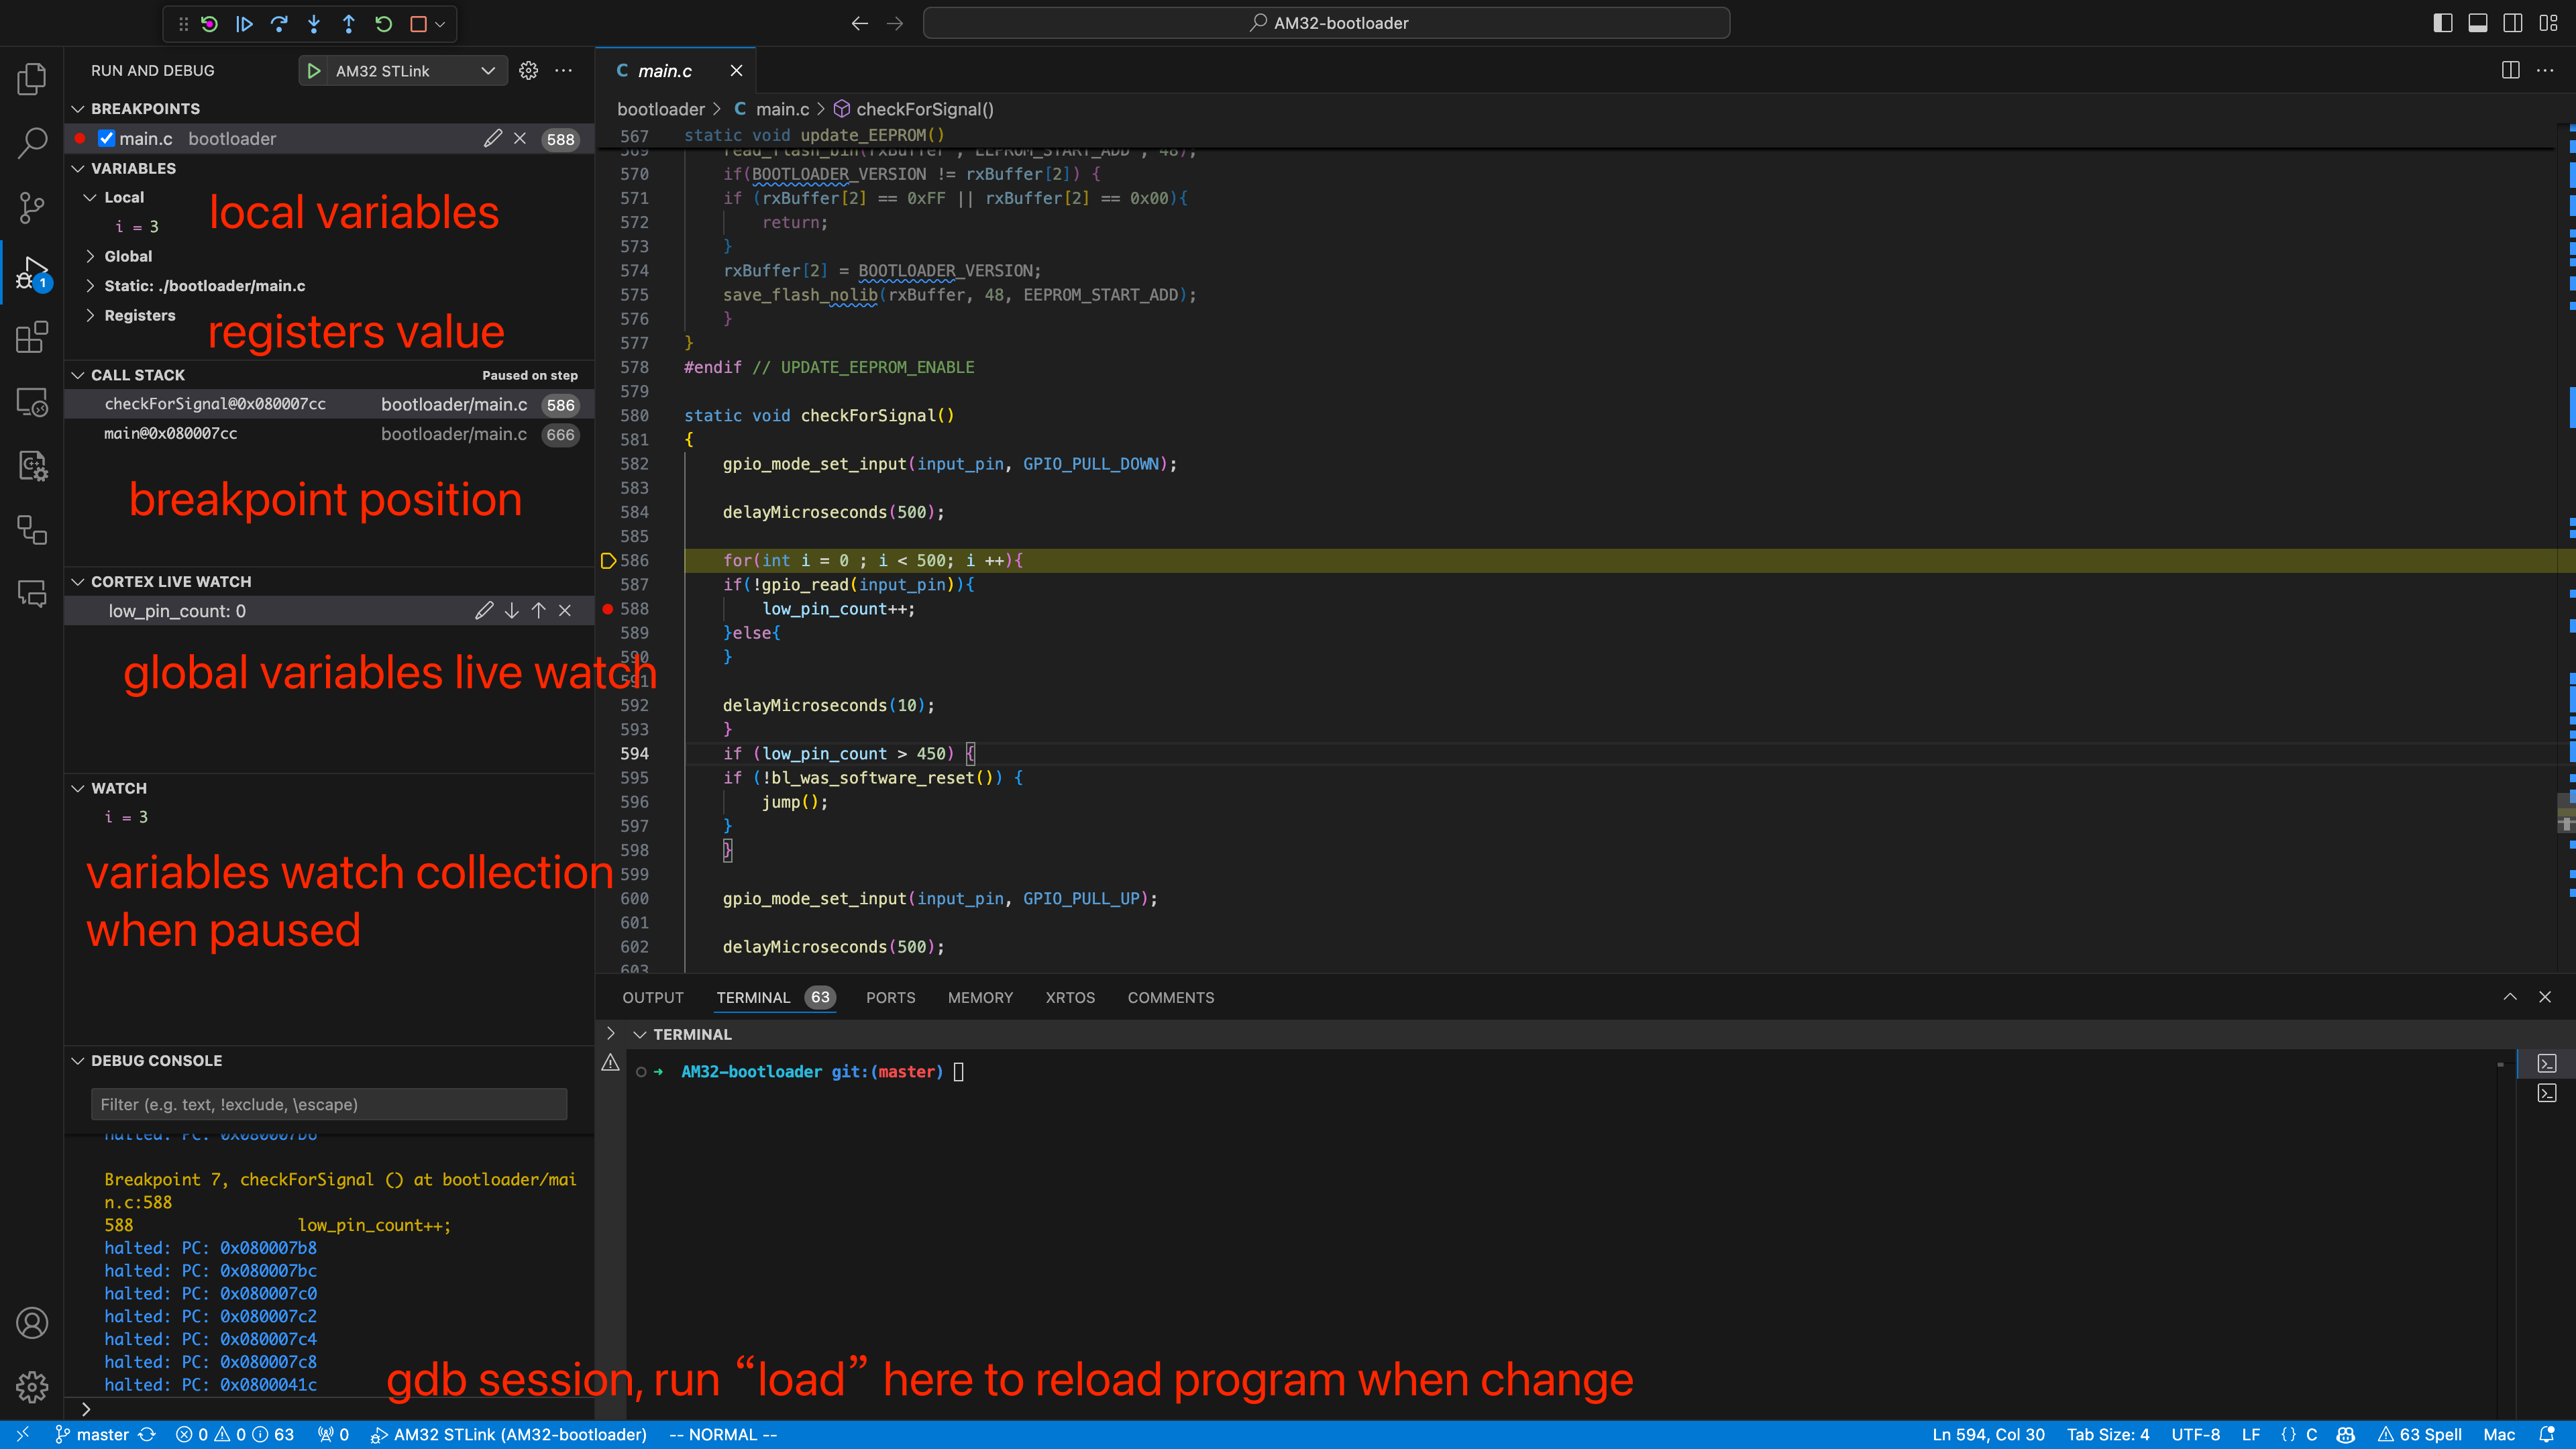Collapse the WATCH section

pos(78,789)
